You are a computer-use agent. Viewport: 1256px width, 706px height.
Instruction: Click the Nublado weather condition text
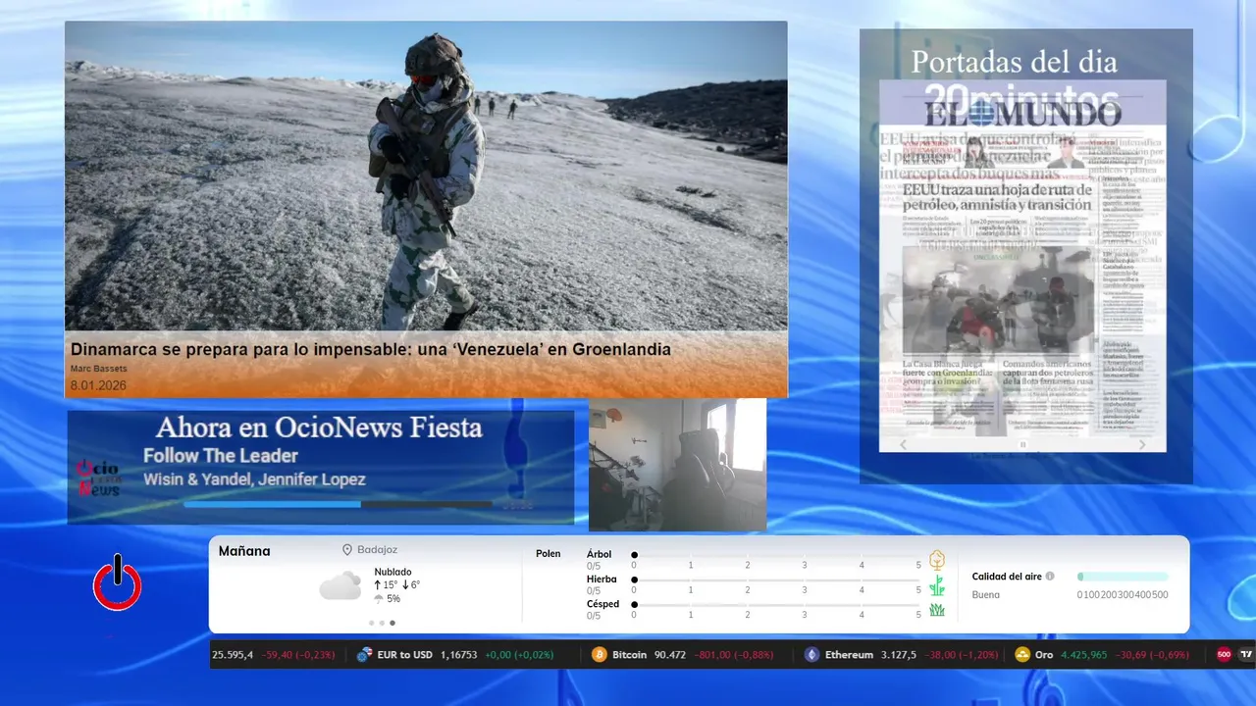click(x=392, y=572)
